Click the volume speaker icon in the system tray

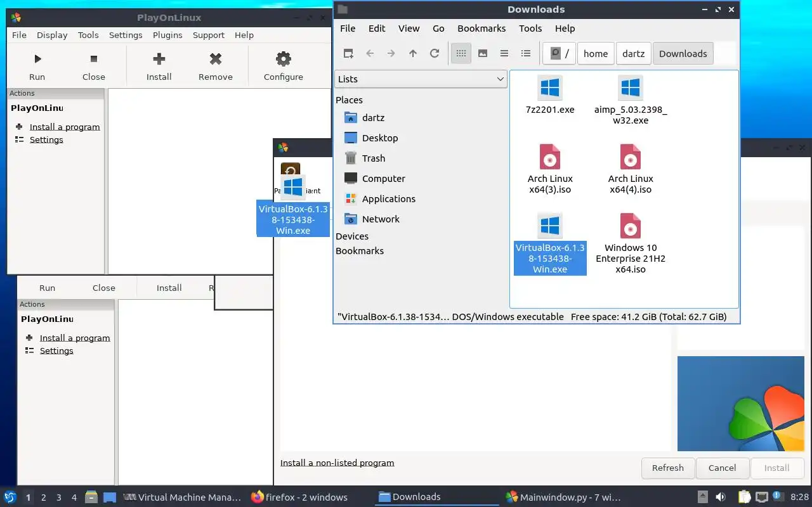[x=721, y=497]
